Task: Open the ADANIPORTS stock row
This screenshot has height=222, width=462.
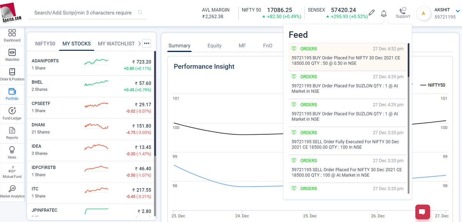Action: click(x=91, y=65)
